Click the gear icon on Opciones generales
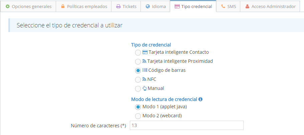Image resolution: width=304 pixels, height=135 pixels. tap(8, 6)
